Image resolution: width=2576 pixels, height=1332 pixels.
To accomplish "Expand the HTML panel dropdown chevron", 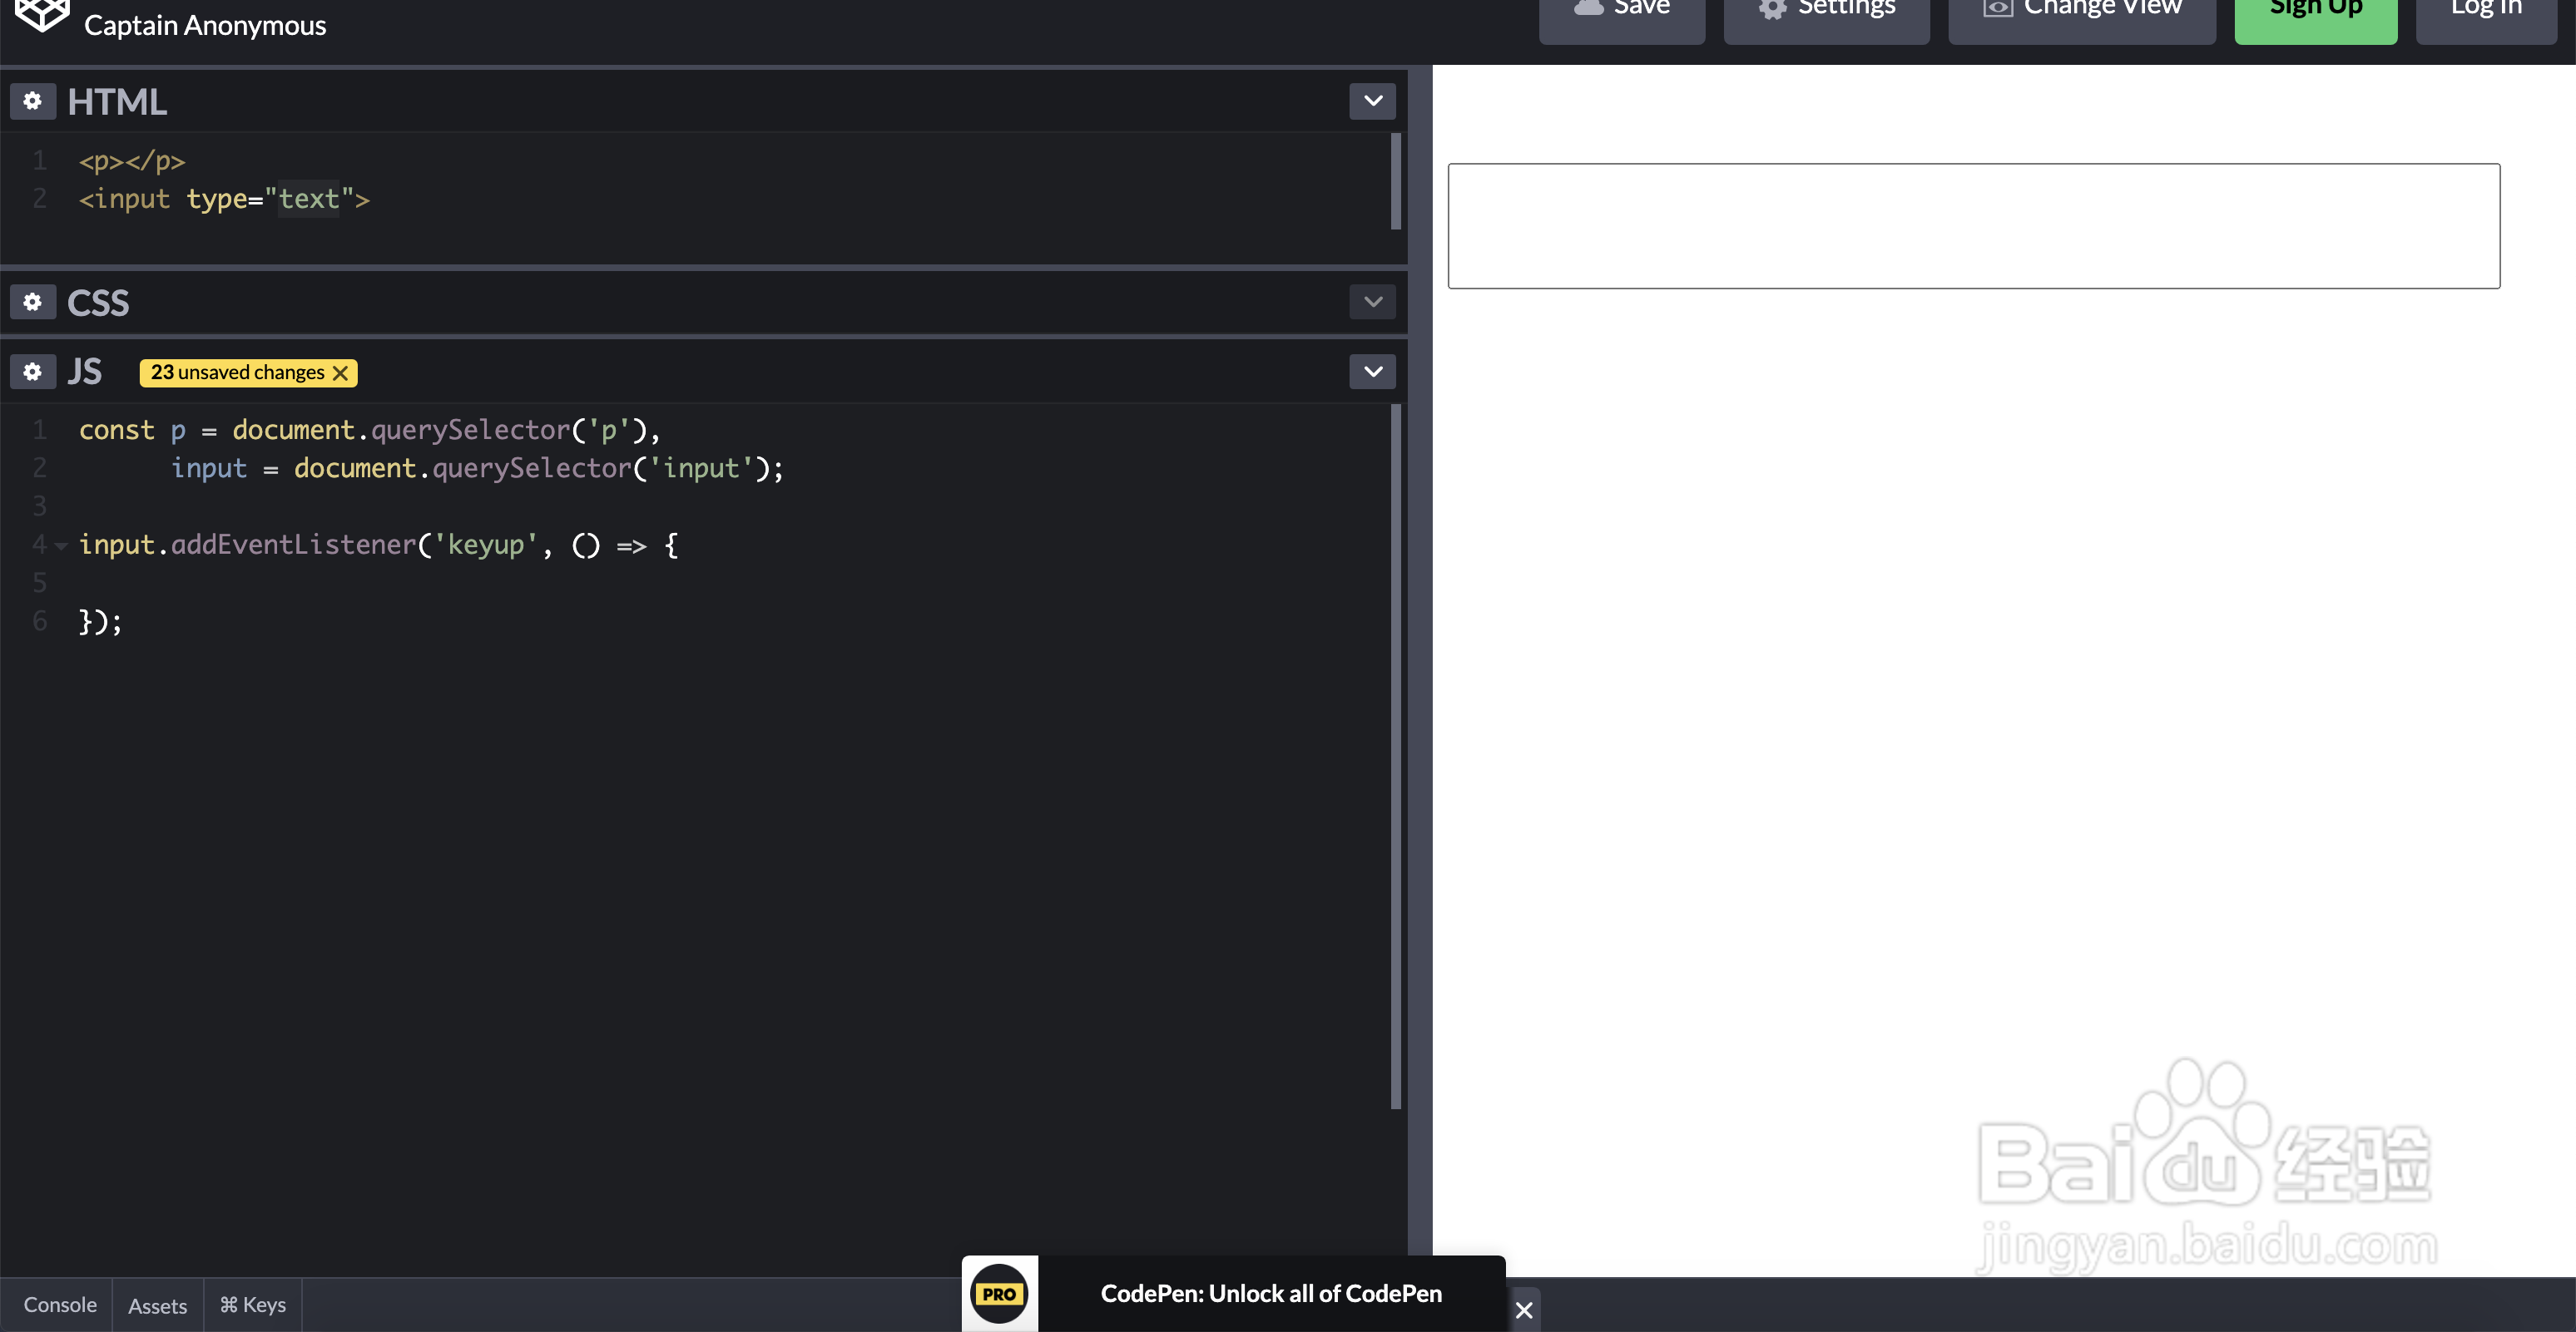I will (x=1372, y=101).
